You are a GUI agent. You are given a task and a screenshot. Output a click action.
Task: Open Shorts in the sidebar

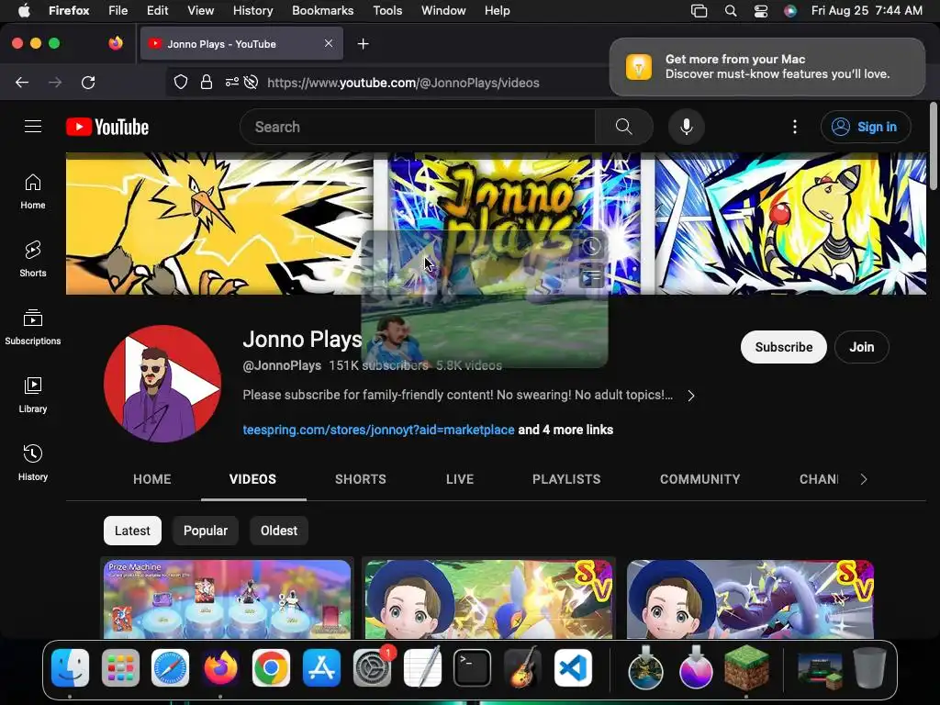click(x=33, y=259)
